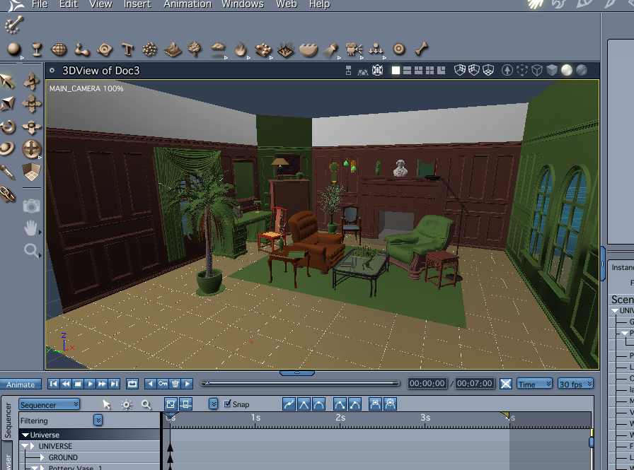
Task: Pick the arrow selection tool in left toolbox
Action: tap(7, 81)
